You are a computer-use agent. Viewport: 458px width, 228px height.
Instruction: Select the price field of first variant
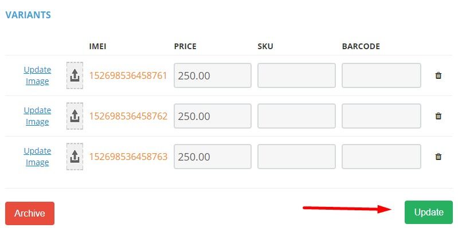coord(213,75)
